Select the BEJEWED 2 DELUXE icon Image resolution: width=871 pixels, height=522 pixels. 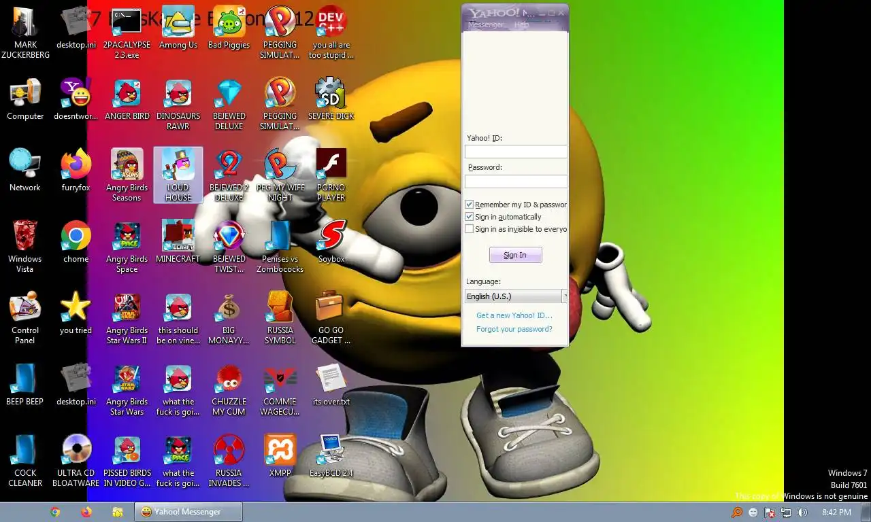point(229,175)
